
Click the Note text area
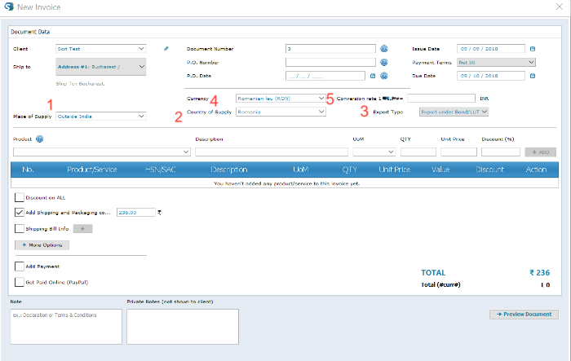64,326
